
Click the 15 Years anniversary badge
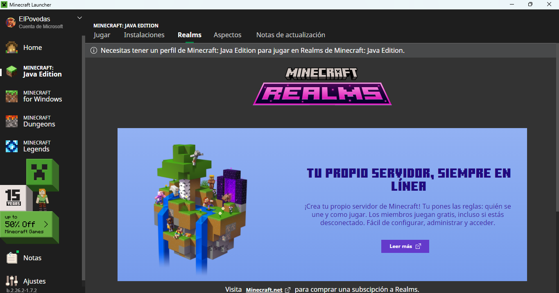[13, 198]
